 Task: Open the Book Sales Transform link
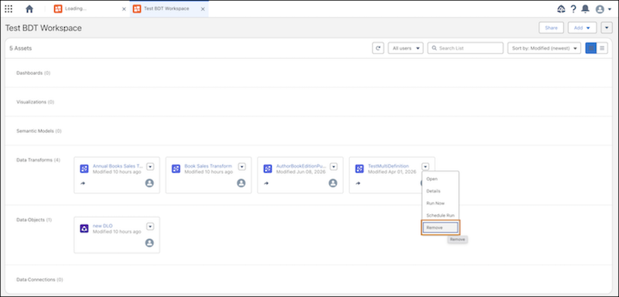point(208,166)
